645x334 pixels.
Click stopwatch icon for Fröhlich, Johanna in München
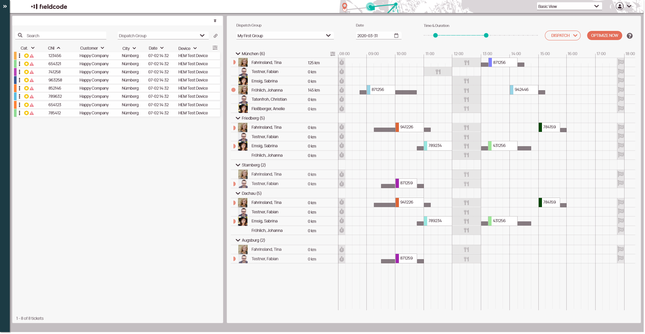coord(342,90)
